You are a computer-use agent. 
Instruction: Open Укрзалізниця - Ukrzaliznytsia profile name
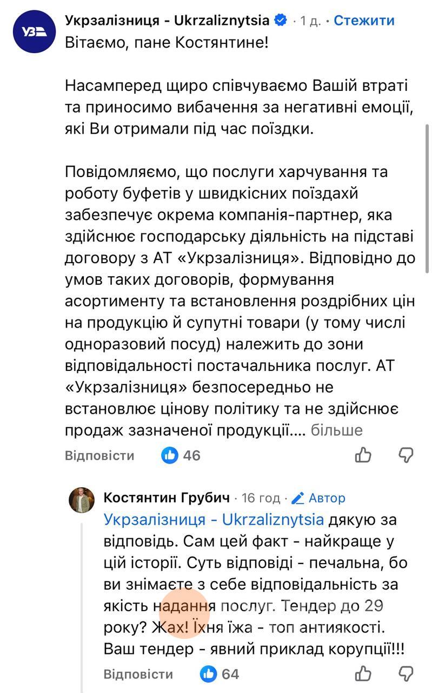point(167,21)
